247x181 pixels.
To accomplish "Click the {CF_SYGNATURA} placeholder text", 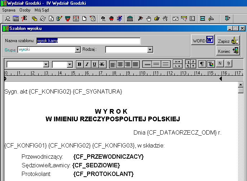I will pos(97,91).
